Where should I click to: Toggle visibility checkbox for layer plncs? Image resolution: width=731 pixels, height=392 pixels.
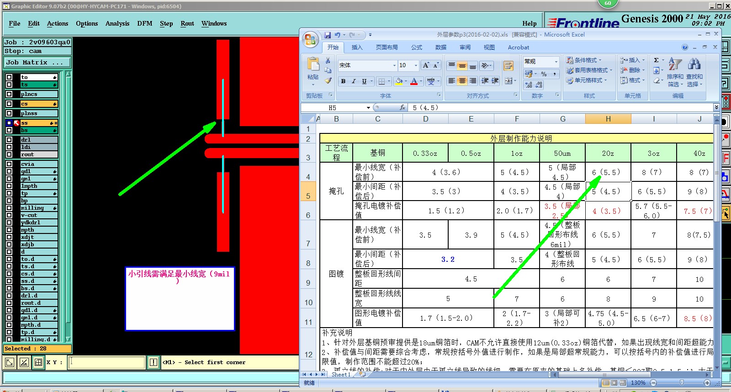(9, 94)
